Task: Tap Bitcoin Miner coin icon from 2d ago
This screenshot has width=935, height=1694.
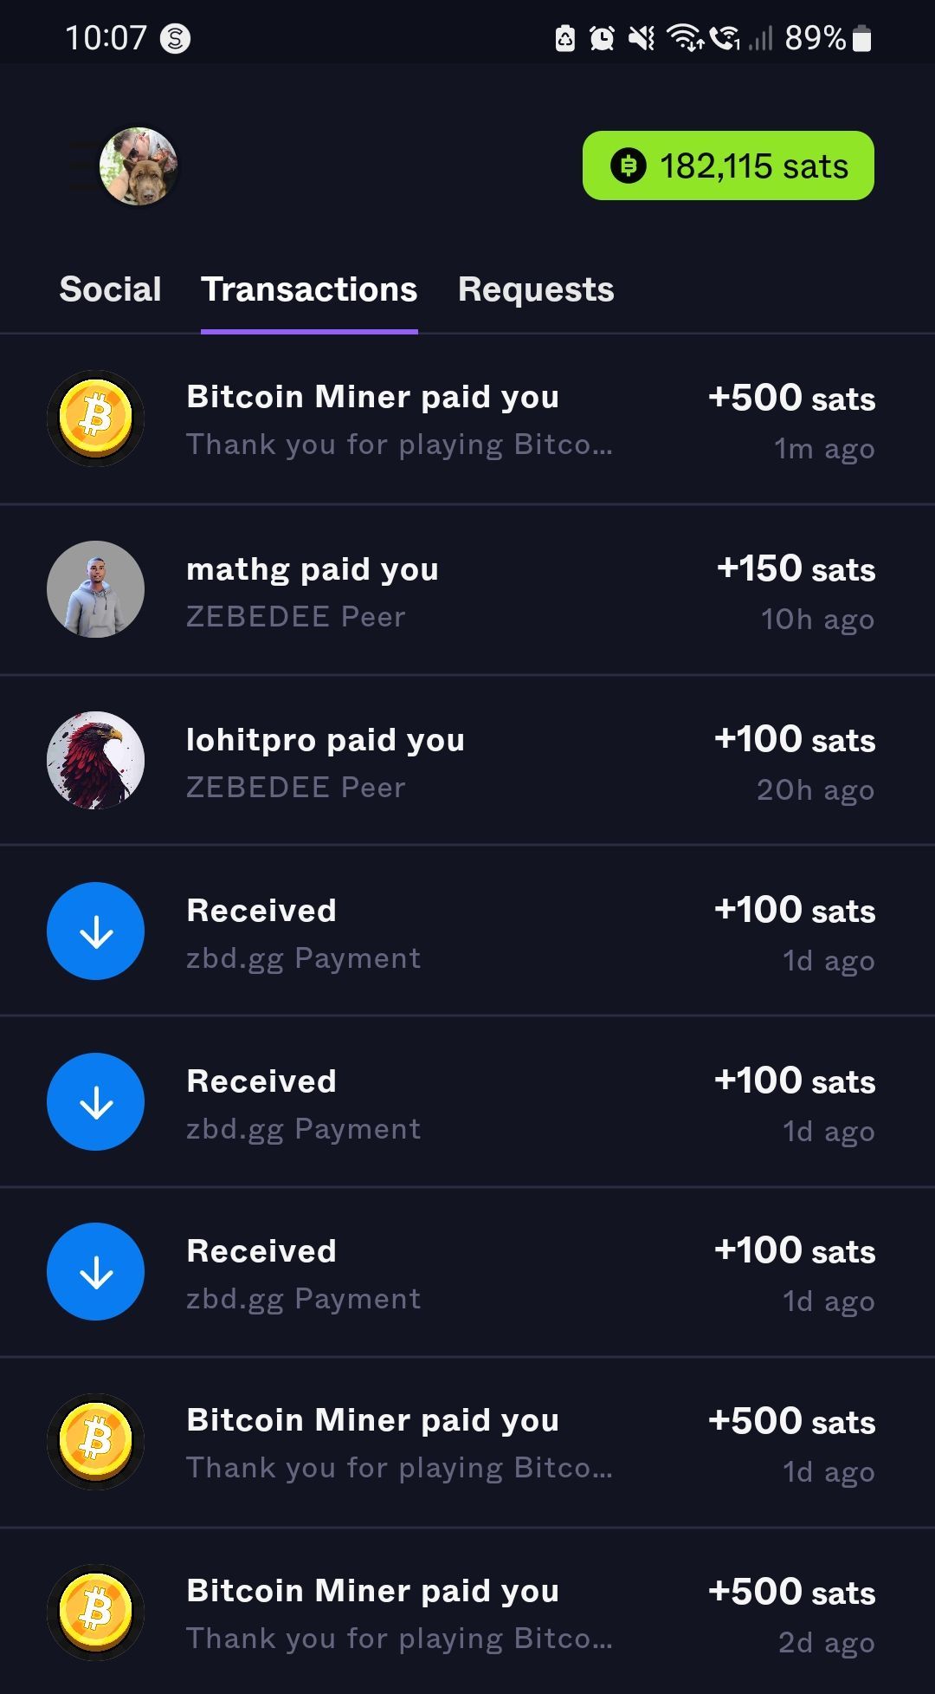Action: coord(95,1613)
